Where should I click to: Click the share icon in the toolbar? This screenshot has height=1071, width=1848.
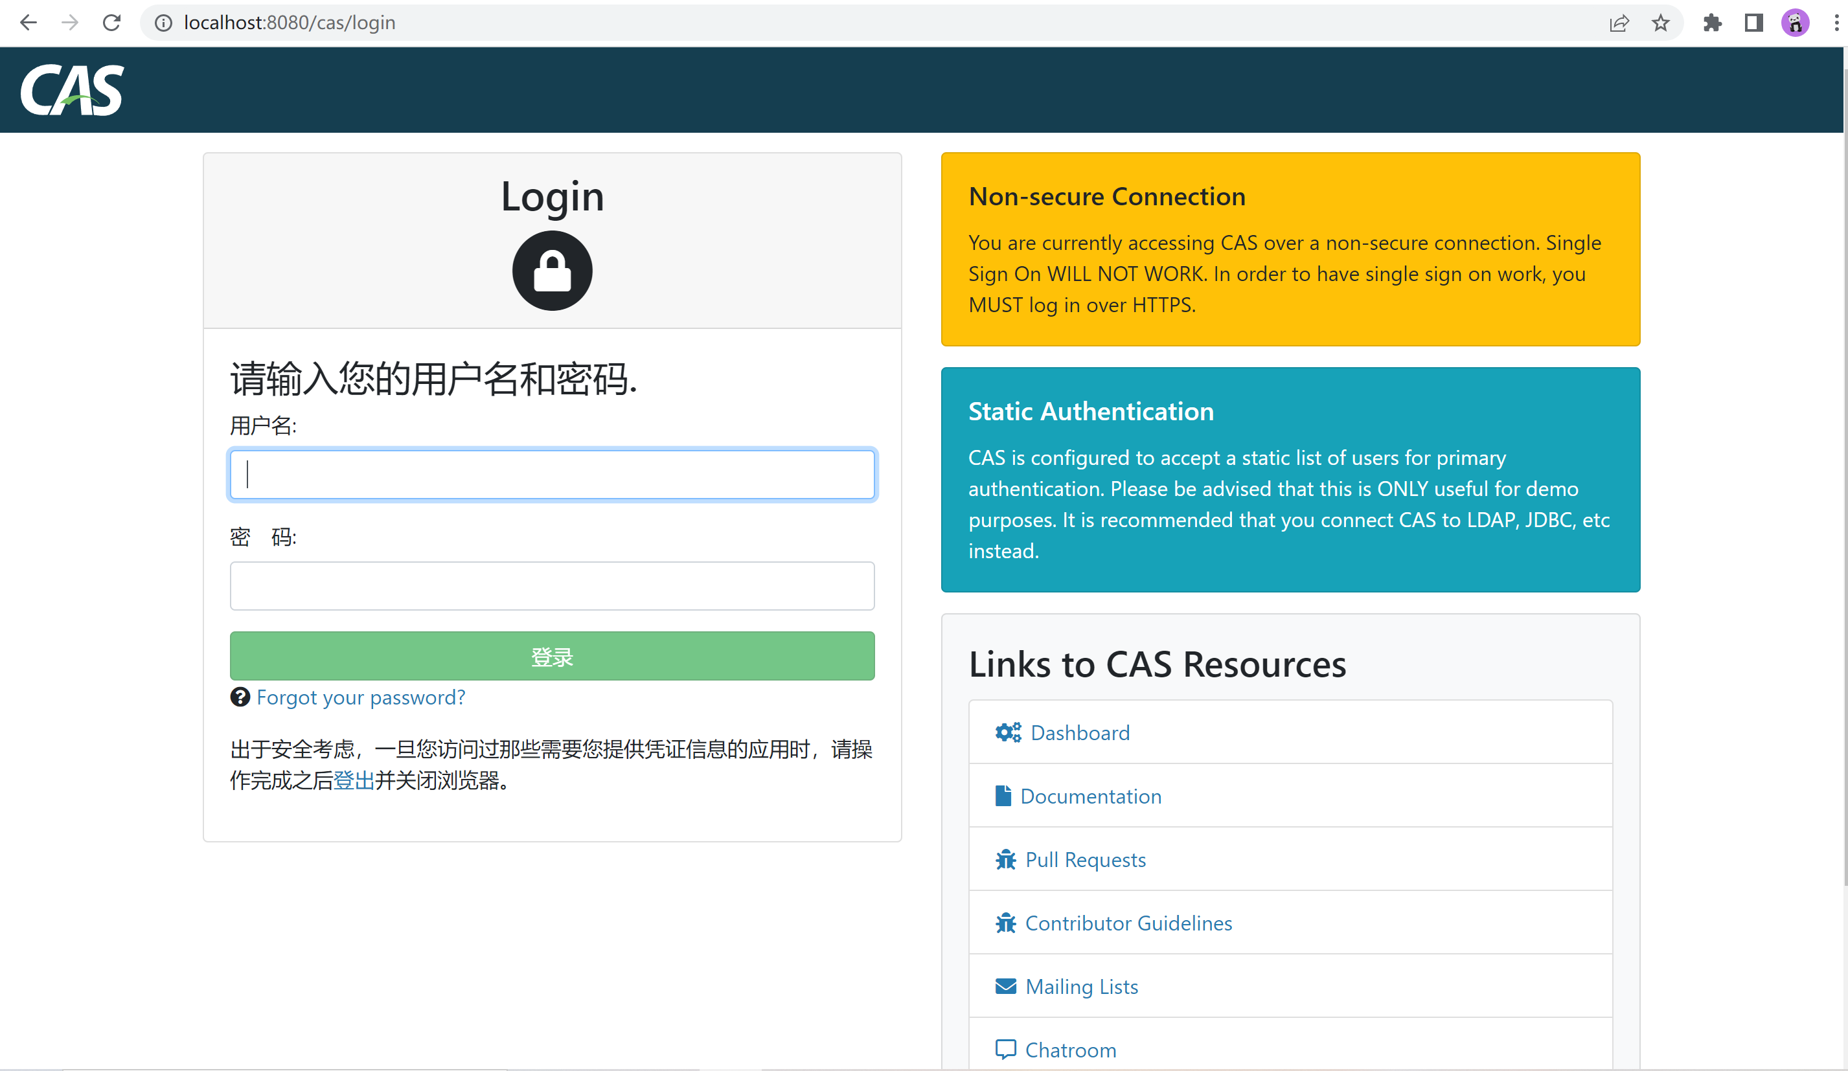pos(1620,23)
